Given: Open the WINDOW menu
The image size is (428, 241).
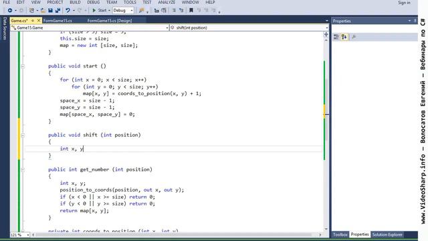Looking at the screenshot, I should (190, 2).
